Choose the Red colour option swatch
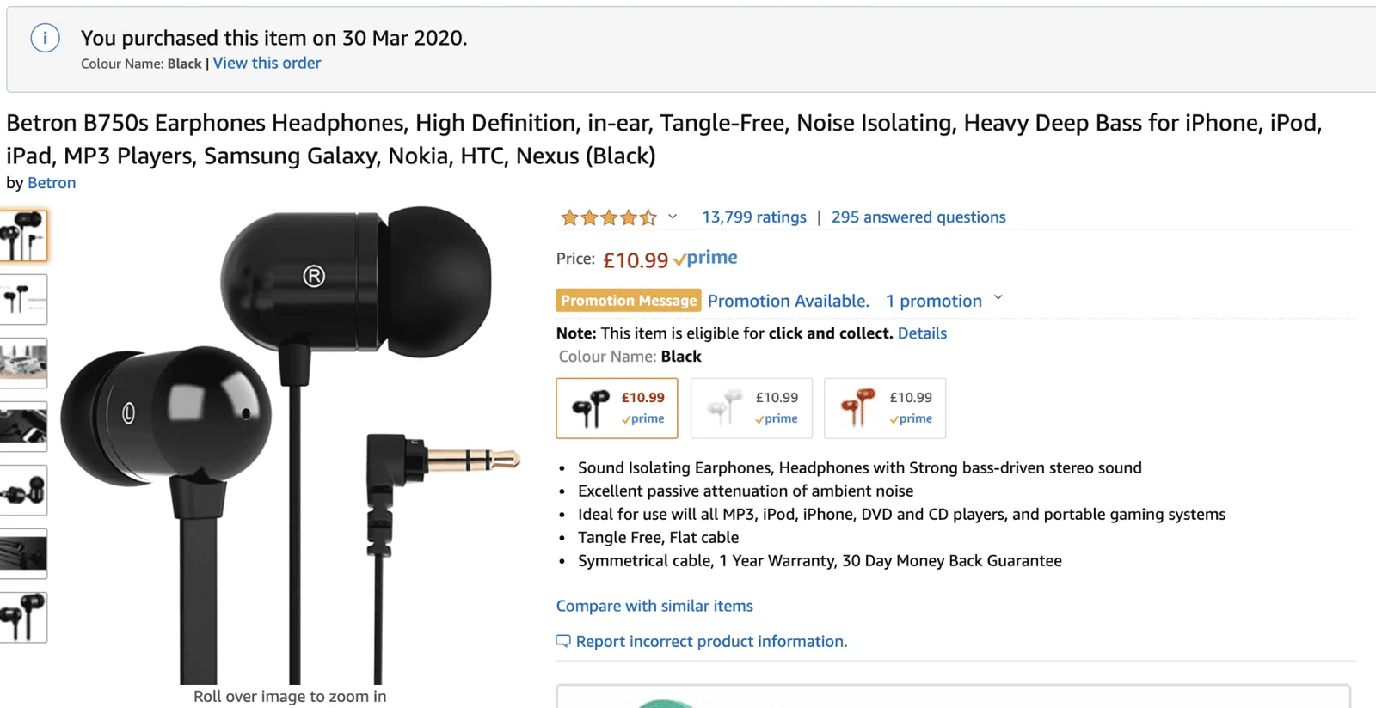Image resolution: width=1376 pixels, height=708 pixels. 885,408
